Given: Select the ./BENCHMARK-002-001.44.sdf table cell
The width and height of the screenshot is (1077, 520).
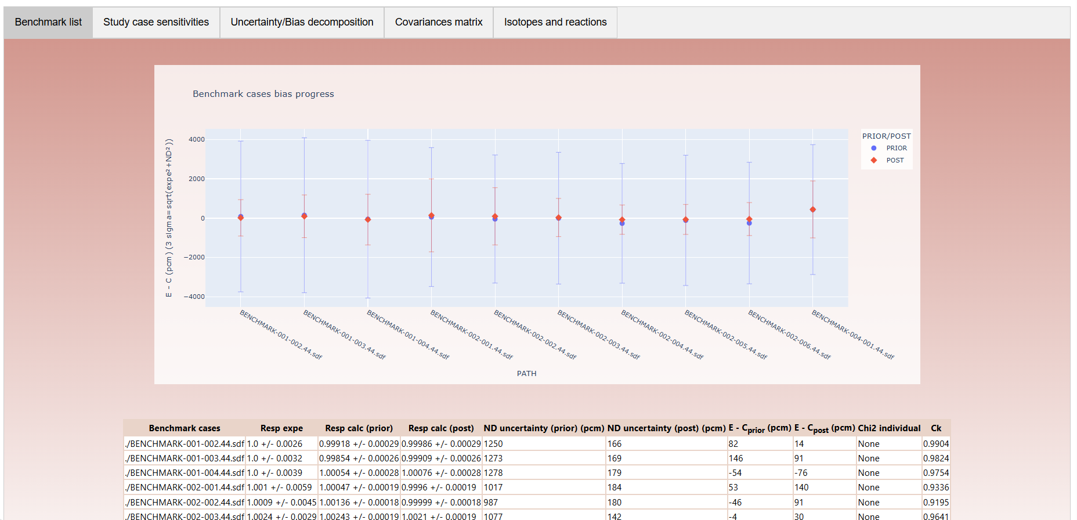Looking at the screenshot, I should click(x=185, y=488).
